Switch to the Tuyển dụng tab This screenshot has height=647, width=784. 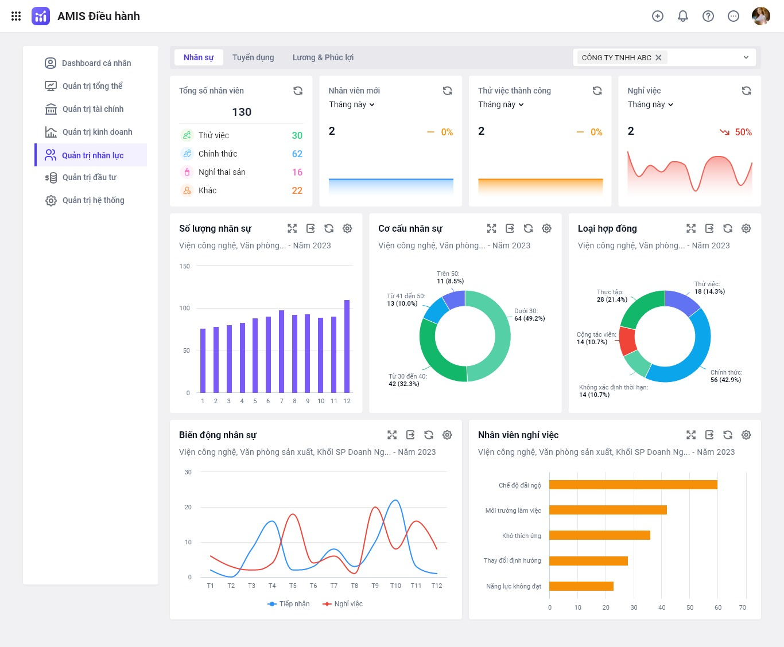[253, 57]
